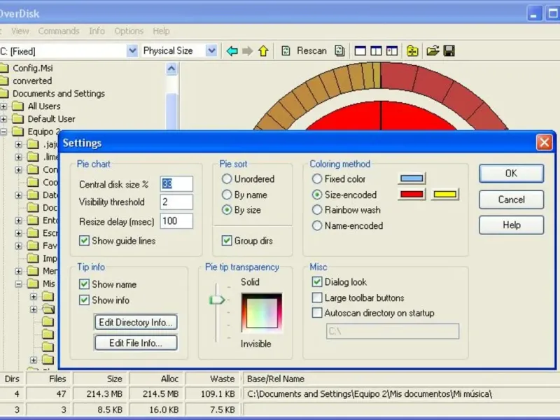Click the cyan back arrow in toolbar
Screen dimensions: 560x420
click(x=232, y=51)
